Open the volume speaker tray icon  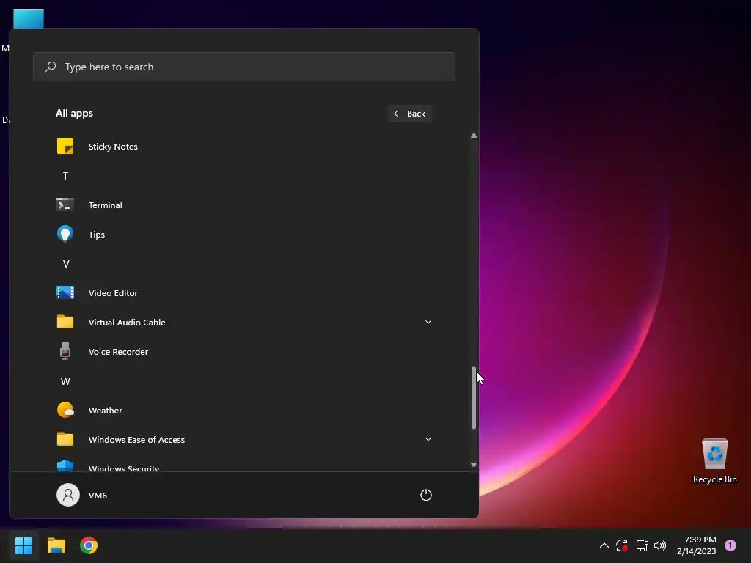[x=660, y=545]
